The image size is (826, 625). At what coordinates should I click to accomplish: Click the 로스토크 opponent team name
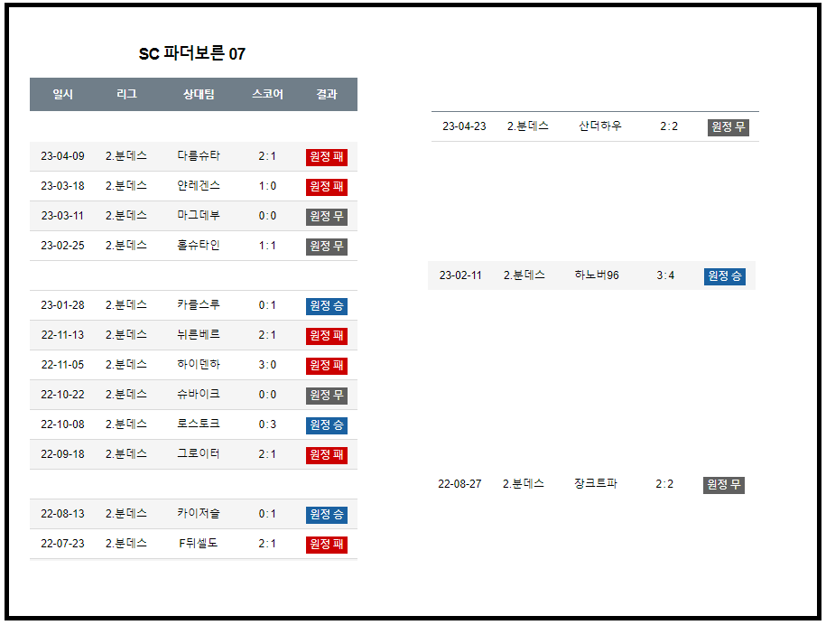(199, 424)
